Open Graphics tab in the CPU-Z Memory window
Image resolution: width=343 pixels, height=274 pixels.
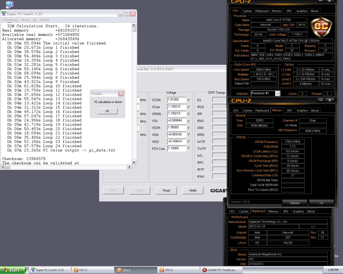[302, 111]
